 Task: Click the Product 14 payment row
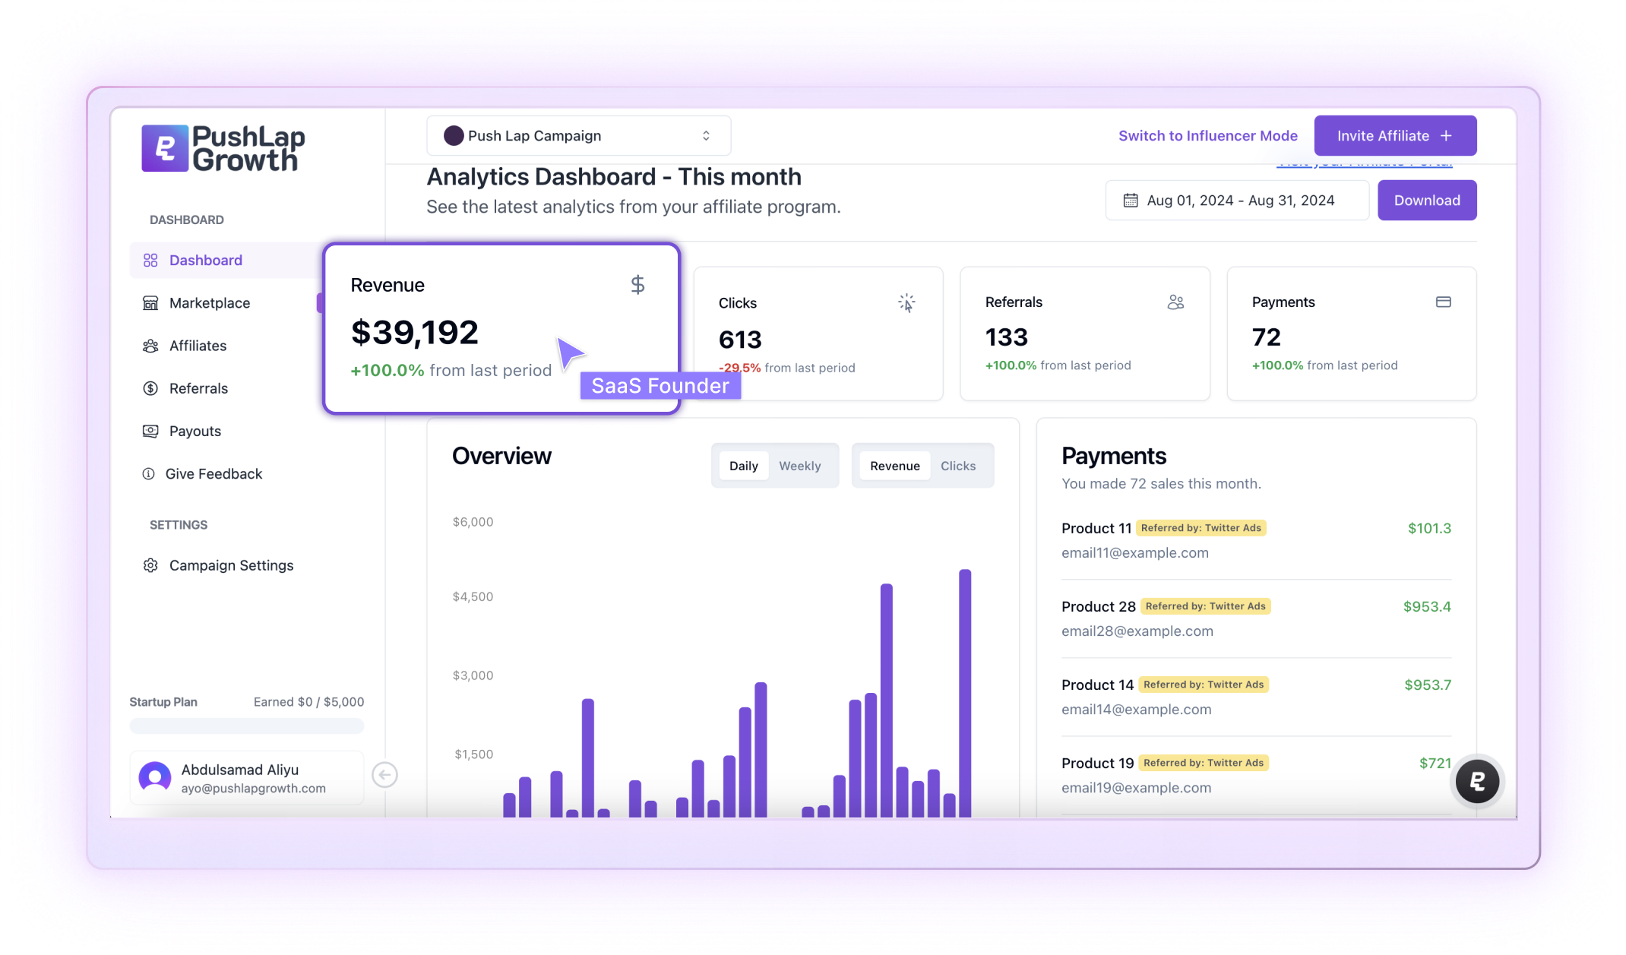click(x=1256, y=697)
